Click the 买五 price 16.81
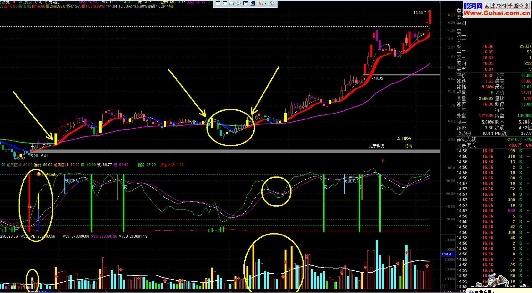 tap(488, 69)
